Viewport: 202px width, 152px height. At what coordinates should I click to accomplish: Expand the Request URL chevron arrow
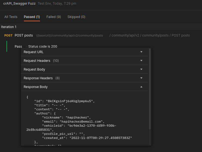[141, 52]
